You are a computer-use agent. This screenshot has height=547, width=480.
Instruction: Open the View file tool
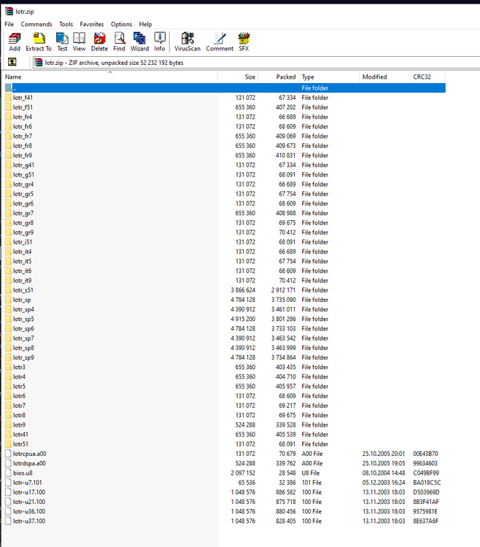[80, 42]
